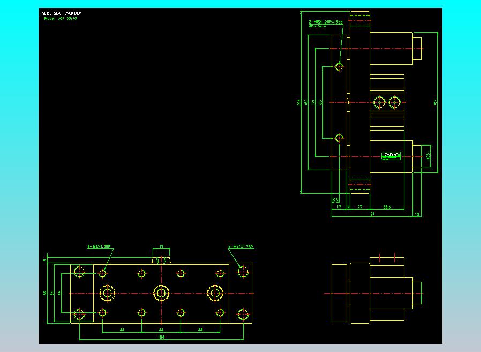Click the top-left M12 corner mounting hole
This screenshot has height=352, width=481.
tap(79, 272)
